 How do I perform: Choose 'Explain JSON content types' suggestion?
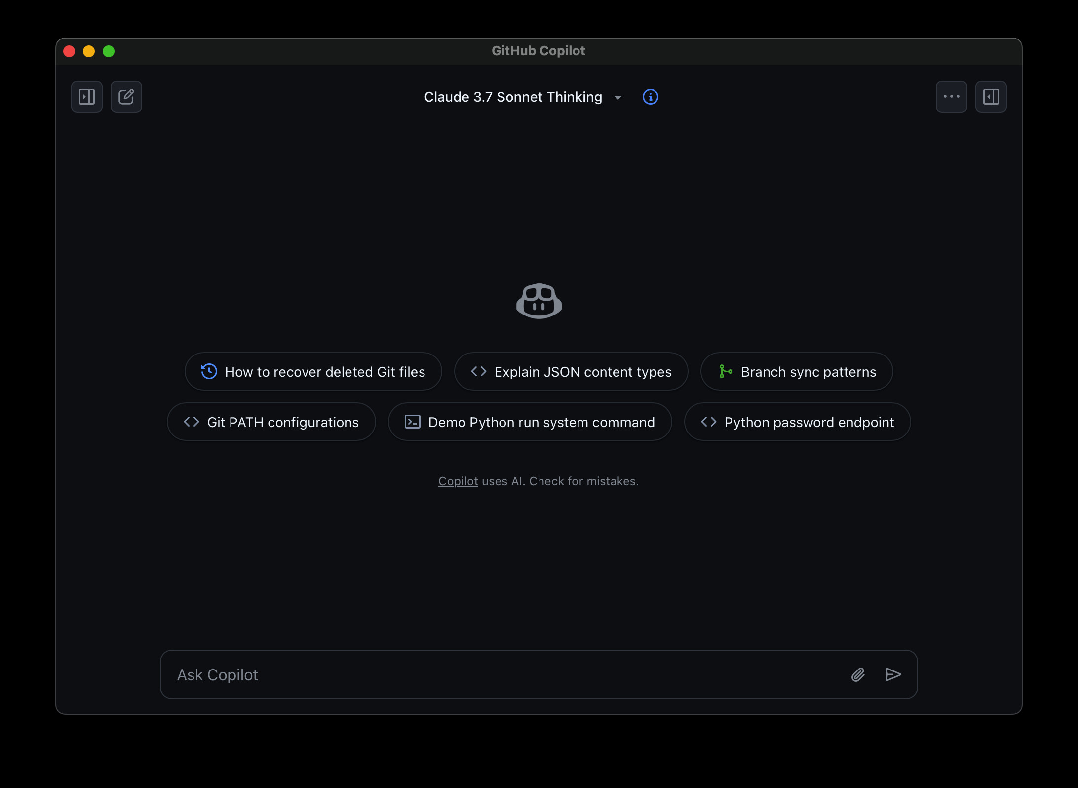pos(571,371)
